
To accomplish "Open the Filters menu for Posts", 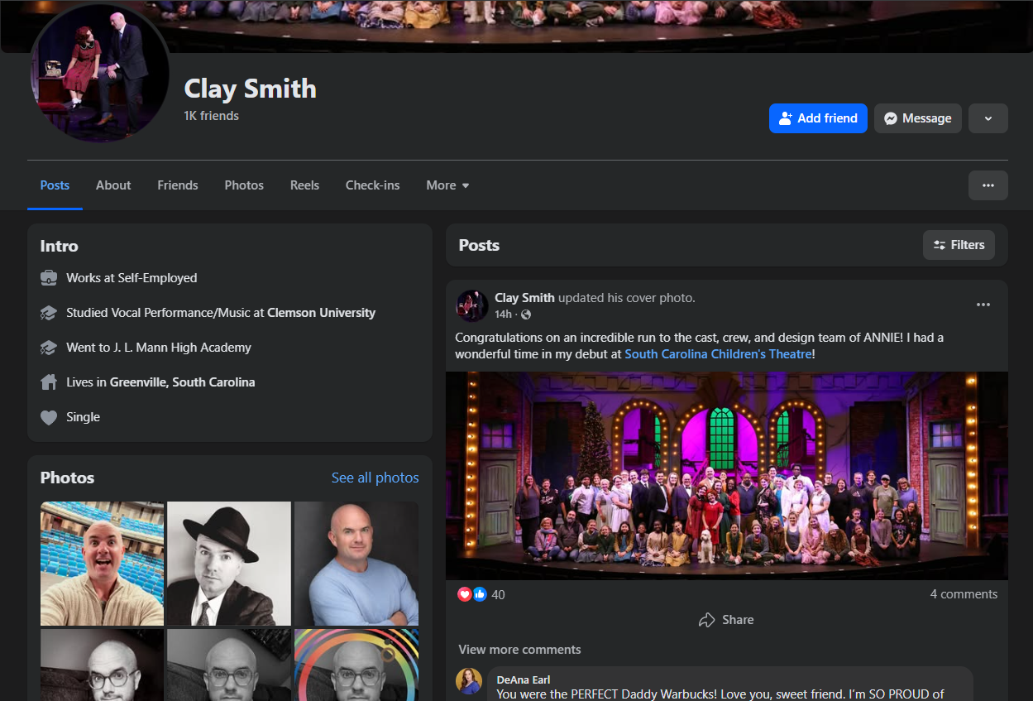I will click(x=959, y=244).
